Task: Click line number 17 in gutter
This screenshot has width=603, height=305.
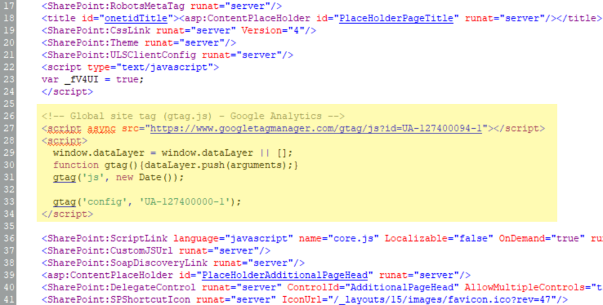Action: 9,6
